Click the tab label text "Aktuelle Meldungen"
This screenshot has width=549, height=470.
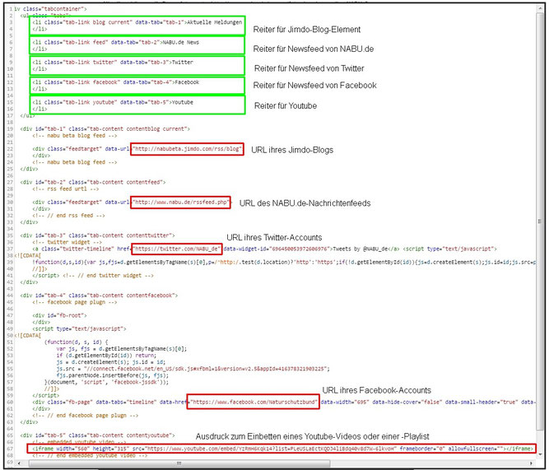point(214,22)
